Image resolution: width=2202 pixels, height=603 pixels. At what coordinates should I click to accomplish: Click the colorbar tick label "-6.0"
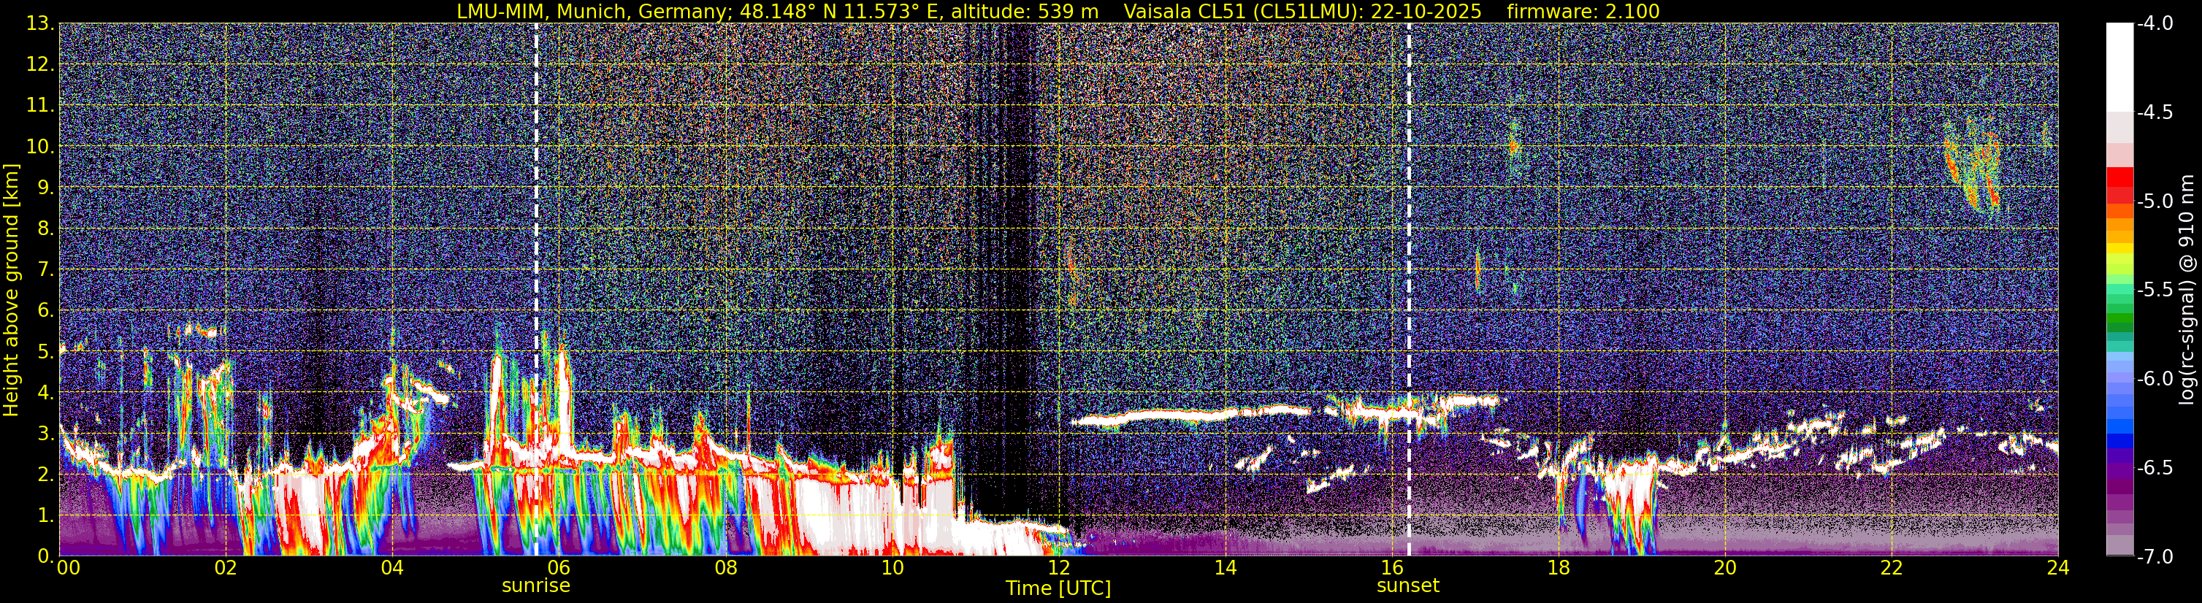[x=2154, y=379]
